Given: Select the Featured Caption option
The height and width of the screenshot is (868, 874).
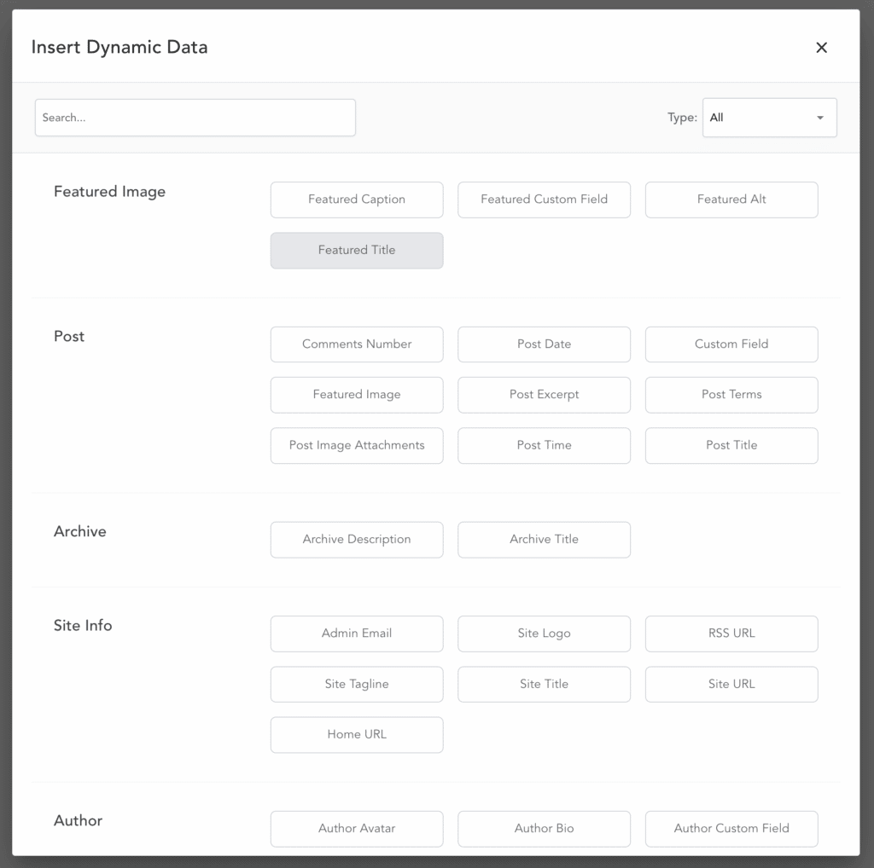Looking at the screenshot, I should (357, 200).
